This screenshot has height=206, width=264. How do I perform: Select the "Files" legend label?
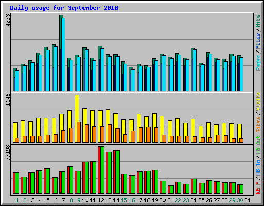pos(258,41)
